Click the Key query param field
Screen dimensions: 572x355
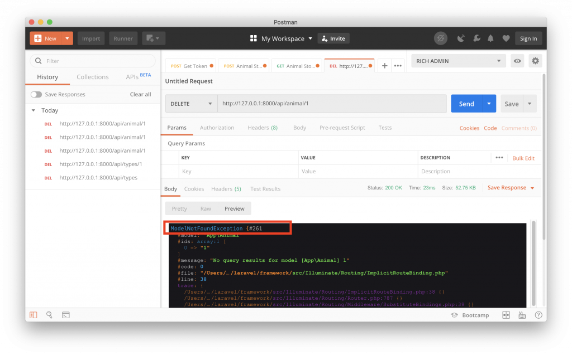click(239, 171)
